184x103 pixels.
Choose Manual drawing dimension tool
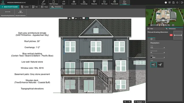point(8,13)
